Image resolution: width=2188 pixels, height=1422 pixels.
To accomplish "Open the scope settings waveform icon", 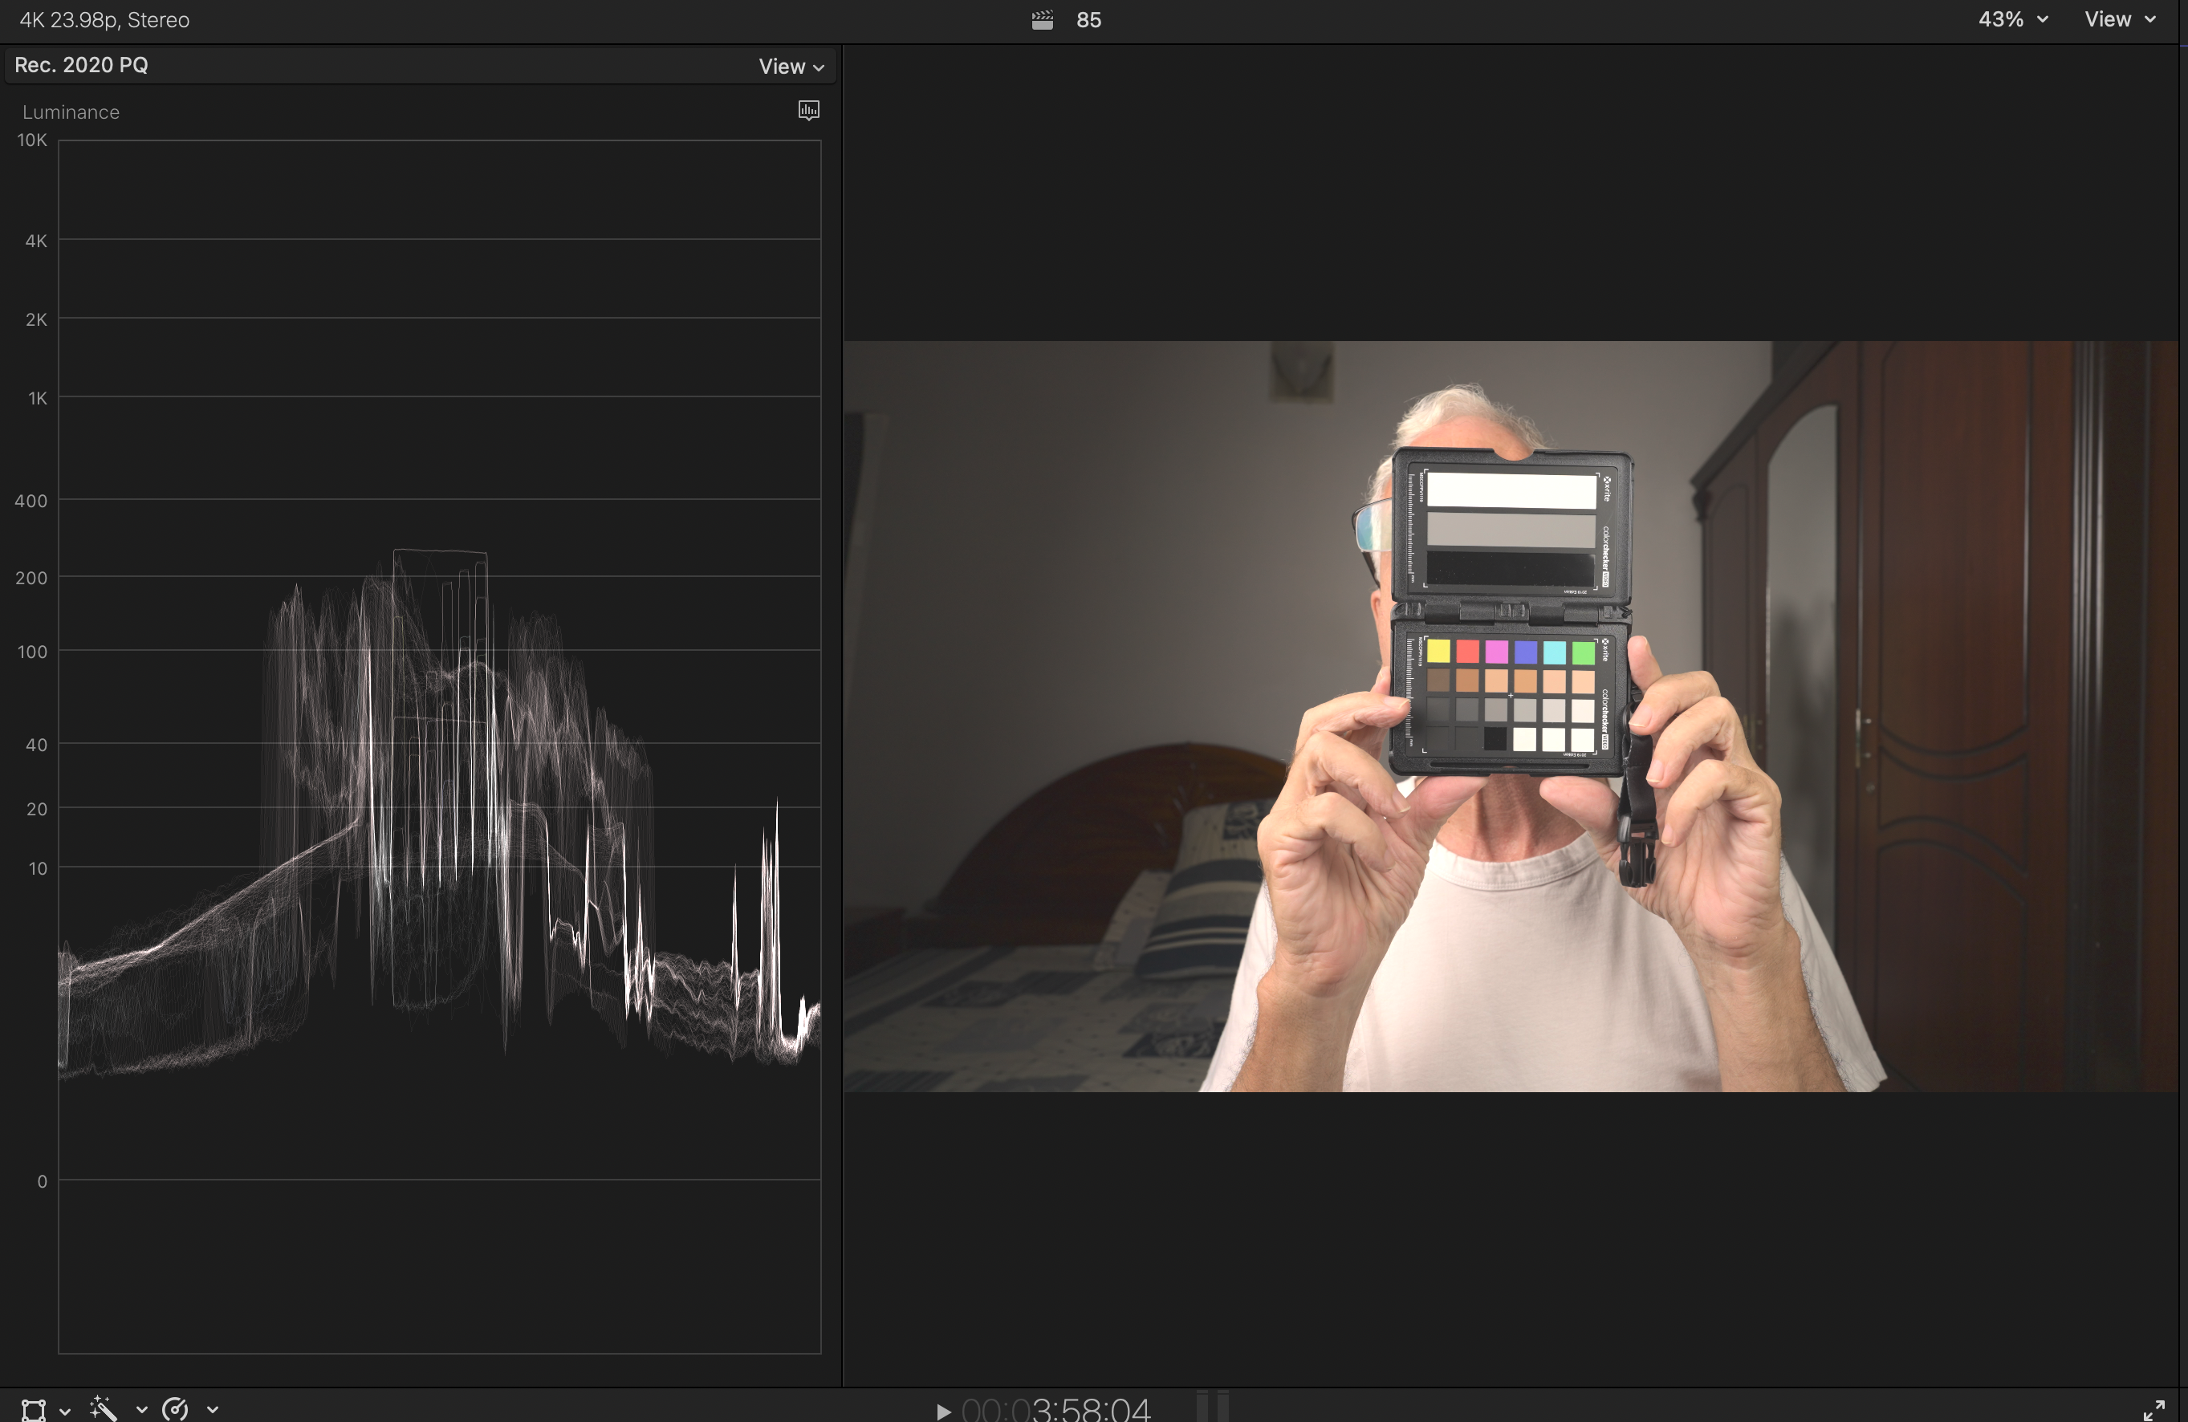I will (808, 110).
